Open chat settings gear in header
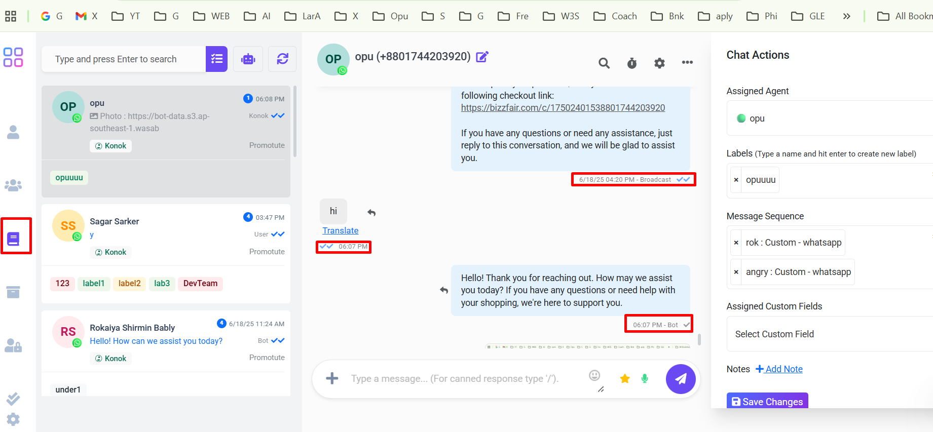The height and width of the screenshot is (432, 933). pyautogui.click(x=659, y=63)
